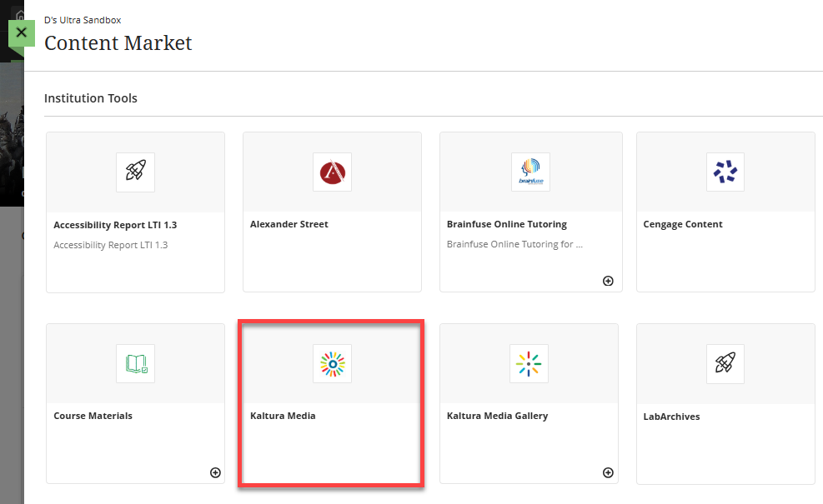This screenshot has width=823, height=504.
Task: Open the Alexander Street tool title
Action: click(289, 224)
